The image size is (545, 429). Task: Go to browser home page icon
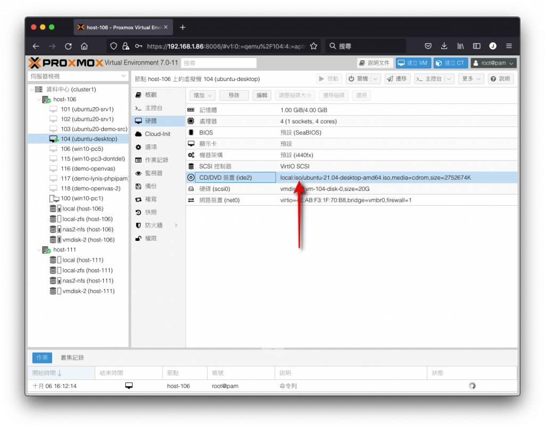[x=84, y=46]
